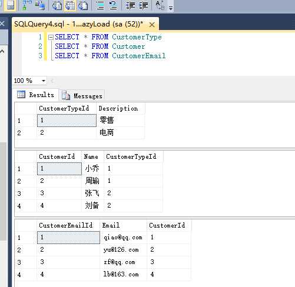Decrease indent of selected code
This screenshot has height=287, width=295.
tap(131, 5)
